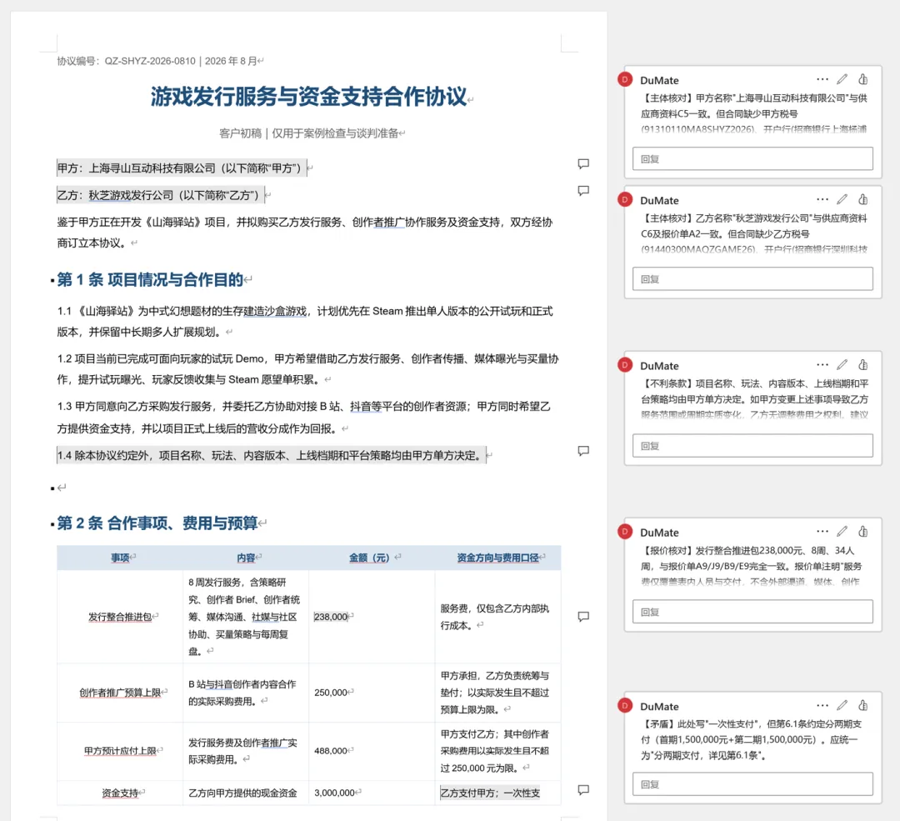
Task: Click highlighted 乙方：秋芝游戏发行公司 line
Action: point(161,195)
